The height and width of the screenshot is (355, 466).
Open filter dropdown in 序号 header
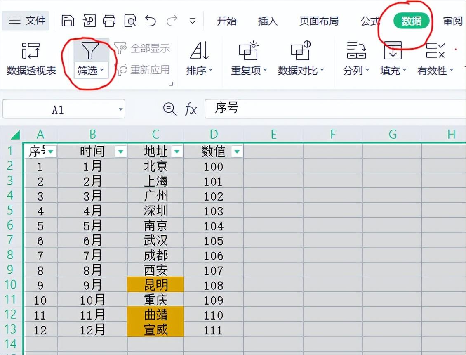click(x=51, y=152)
